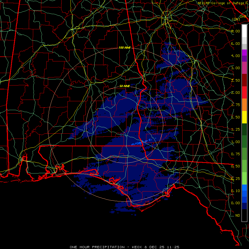The width and height of the screenshot is (249, 249).
Task: Select the lime green swatch above 0.25
Action: [x=244, y=178]
